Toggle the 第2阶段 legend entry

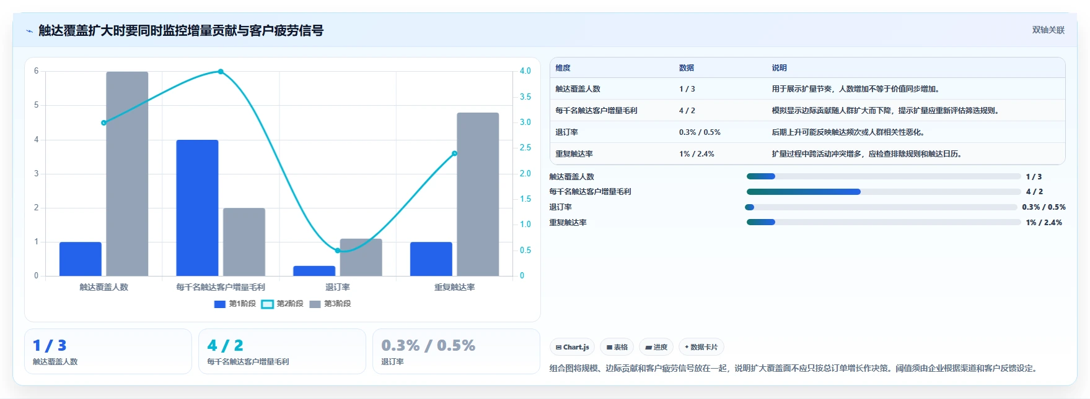[x=283, y=304]
